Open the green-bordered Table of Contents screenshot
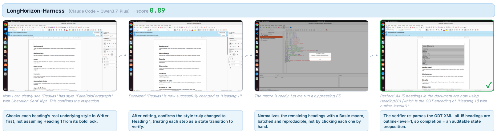Viewport: 497px width, 135px height. pos(437,56)
